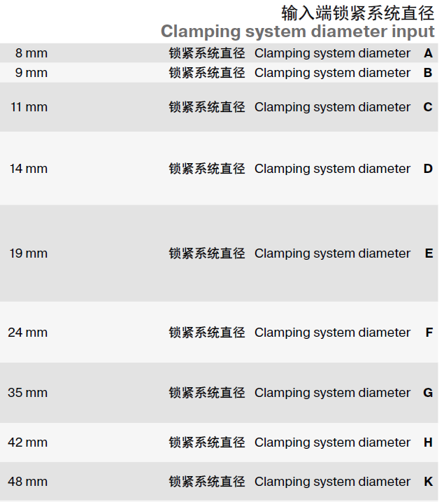This screenshot has height=502, width=444.
Task: Choose code letter F
Action: [429, 333]
